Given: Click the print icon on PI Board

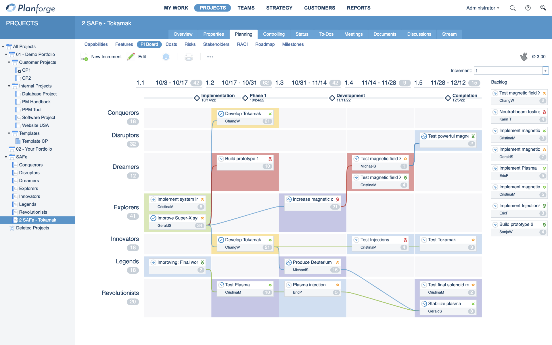Looking at the screenshot, I should coord(188,56).
